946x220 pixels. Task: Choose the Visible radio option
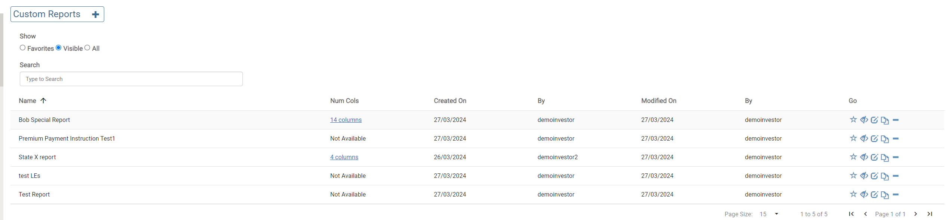[59, 48]
